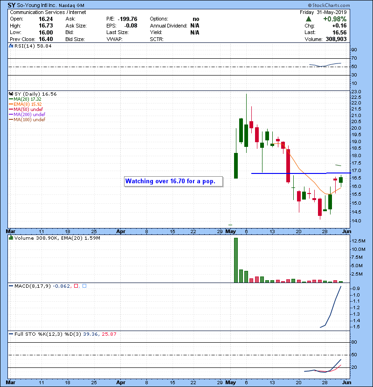The width and height of the screenshot is (373, 387).
Task: Click the So-Young Intl Inc. company name
Action: point(37,5)
